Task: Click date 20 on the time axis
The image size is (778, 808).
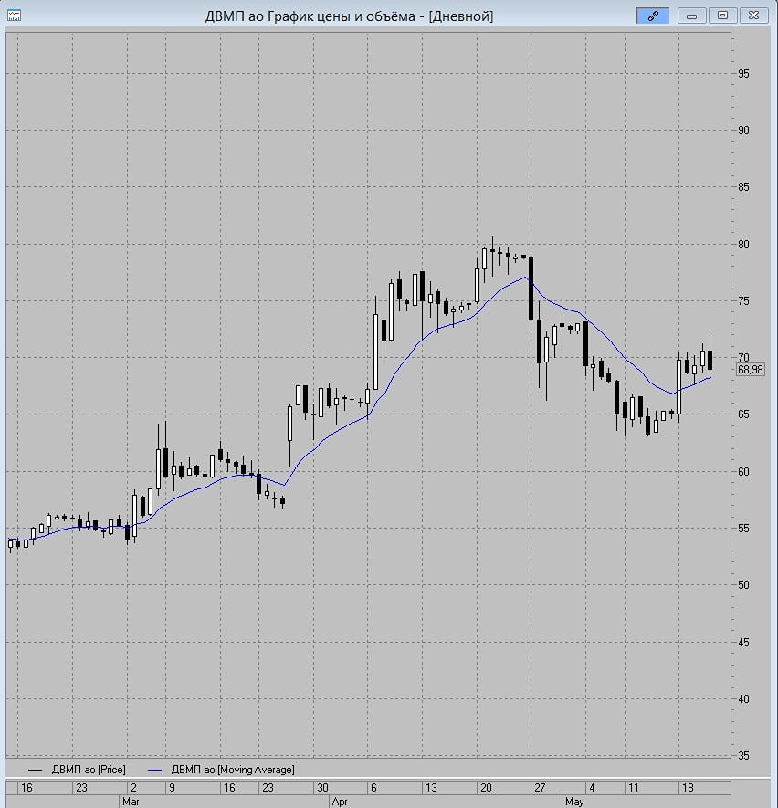Action: click(486, 787)
